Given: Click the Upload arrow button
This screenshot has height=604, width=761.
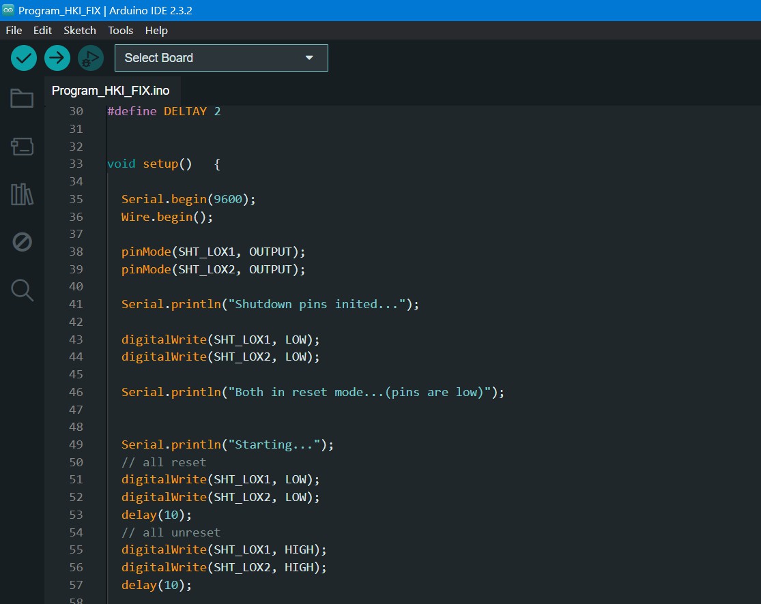Looking at the screenshot, I should (57, 58).
